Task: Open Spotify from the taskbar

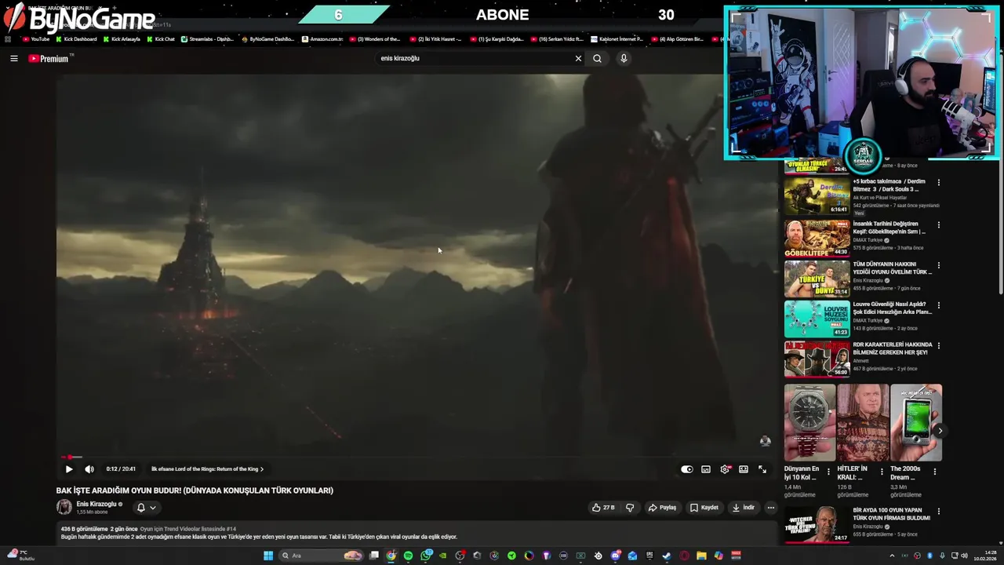Action: coord(408,556)
